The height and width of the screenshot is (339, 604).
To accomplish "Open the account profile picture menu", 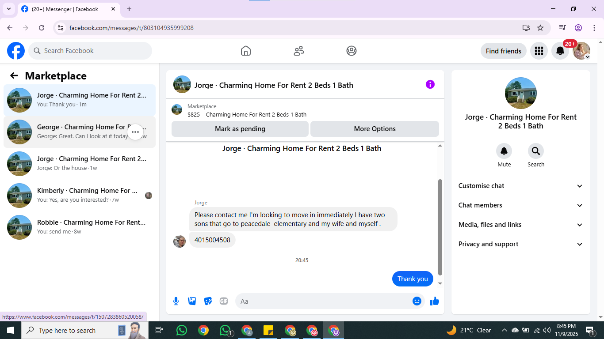I will pos(581,51).
